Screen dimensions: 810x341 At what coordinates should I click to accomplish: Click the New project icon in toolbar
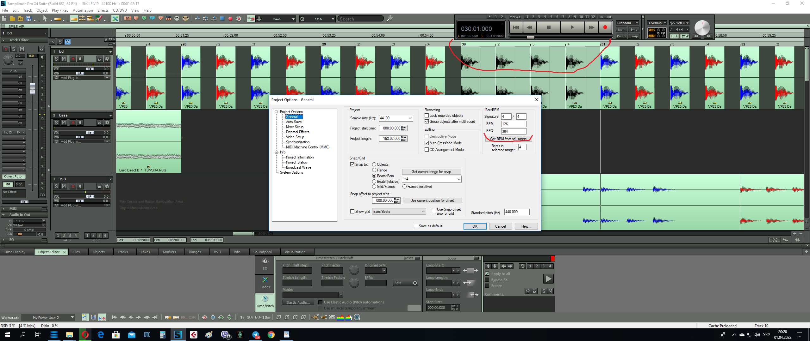[x=4, y=19]
